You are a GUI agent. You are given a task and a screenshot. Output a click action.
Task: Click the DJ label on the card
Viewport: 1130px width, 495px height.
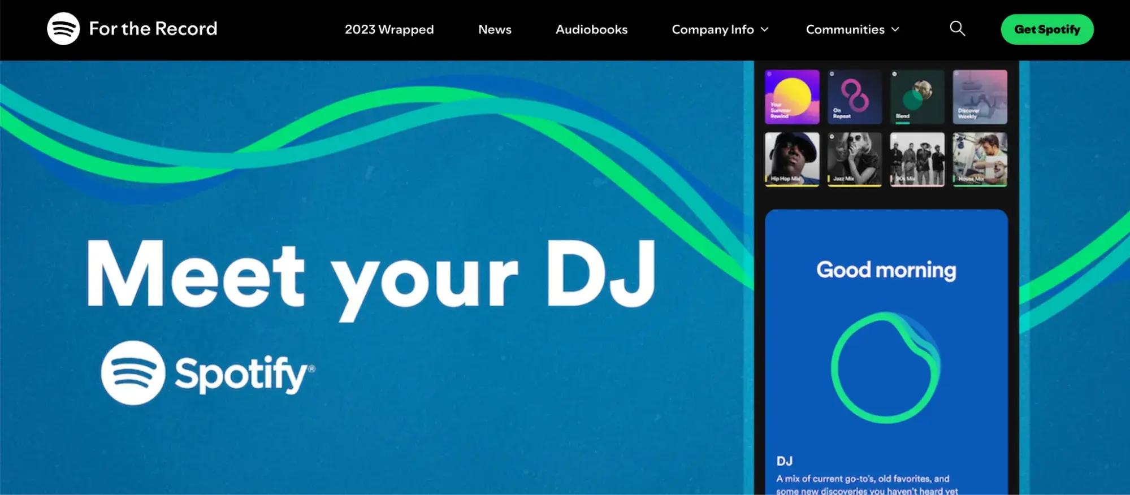point(785,461)
